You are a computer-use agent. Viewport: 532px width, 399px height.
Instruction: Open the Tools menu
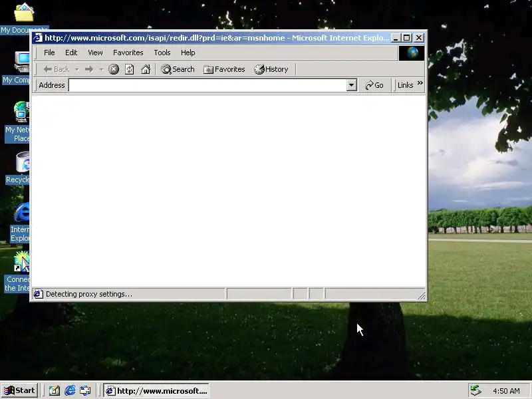click(162, 53)
